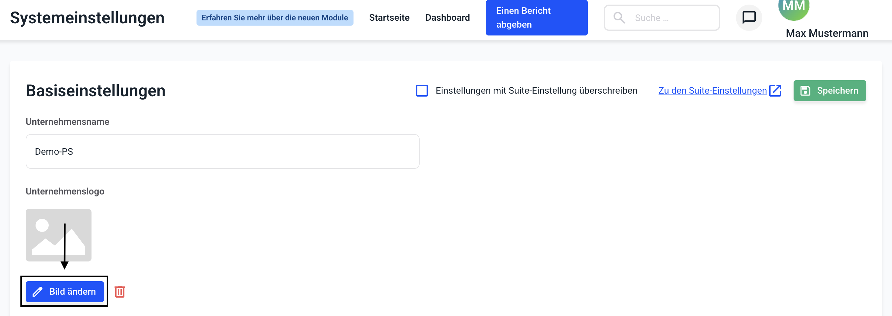
Task: Open the chat message icon in header
Action: click(x=748, y=18)
